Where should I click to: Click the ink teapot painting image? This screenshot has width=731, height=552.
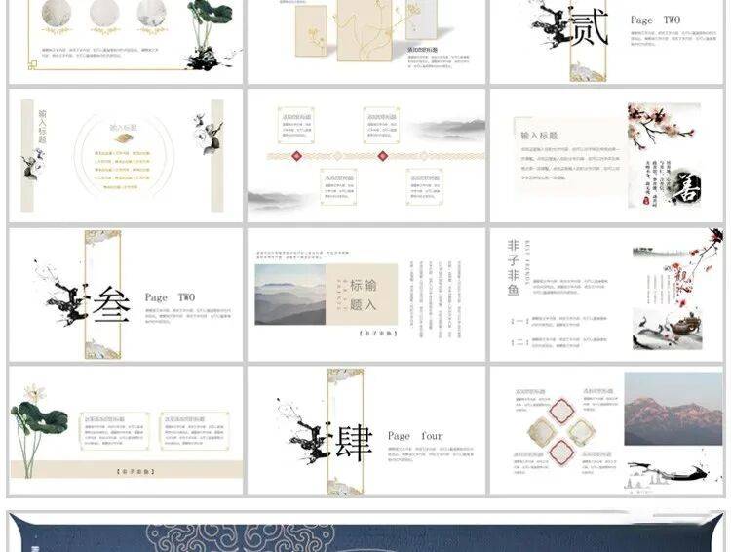tap(667, 329)
